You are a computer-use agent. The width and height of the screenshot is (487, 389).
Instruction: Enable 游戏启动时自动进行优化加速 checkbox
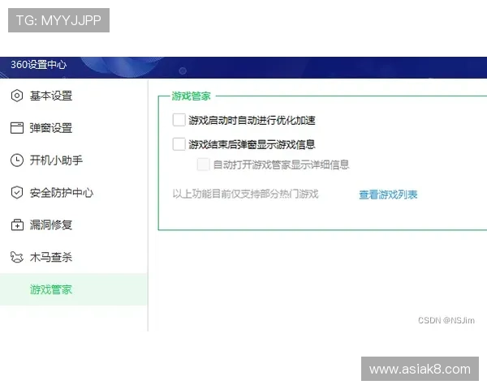(179, 120)
